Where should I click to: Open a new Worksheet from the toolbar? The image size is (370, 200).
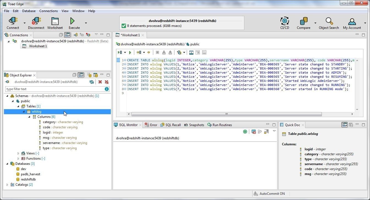tap(55, 23)
